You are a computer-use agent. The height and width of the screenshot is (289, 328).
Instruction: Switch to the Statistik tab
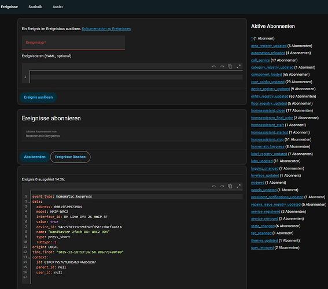coord(35,7)
